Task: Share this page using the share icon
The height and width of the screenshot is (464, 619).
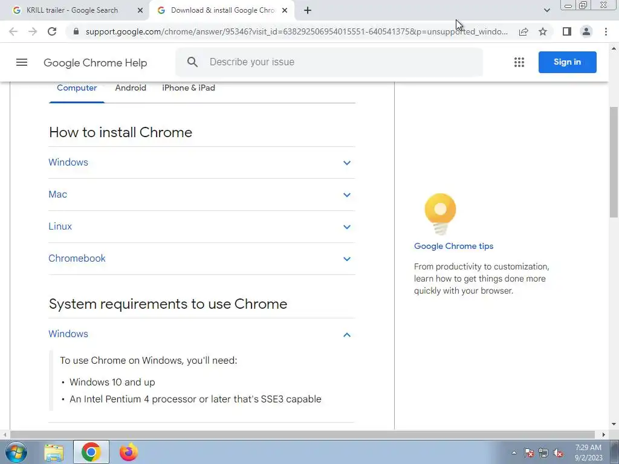Action: click(x=523, y=31)
